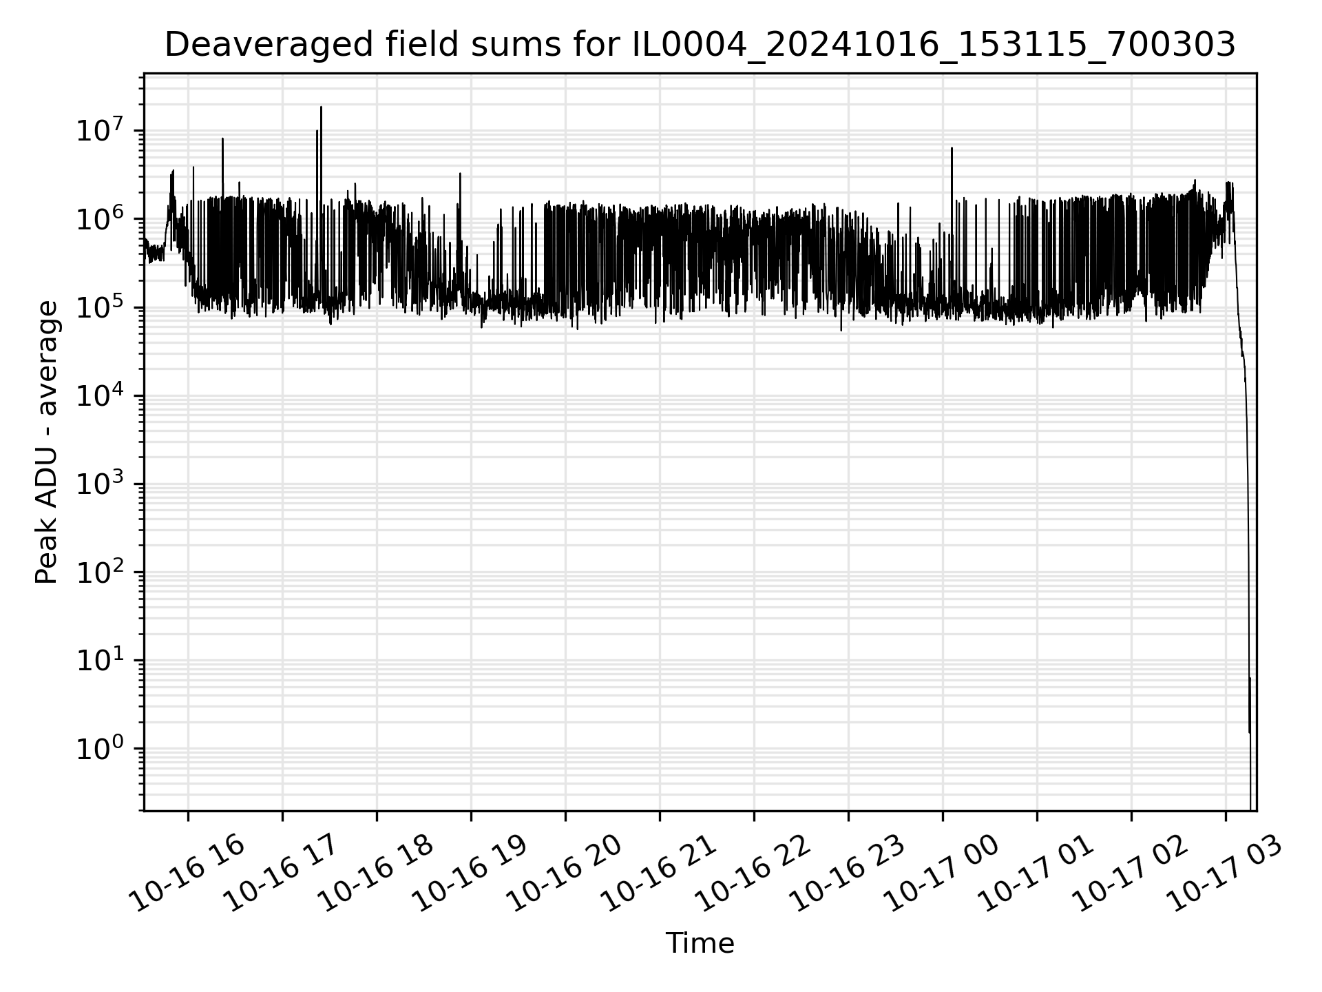Image resolution: width=1322 pixels, height=992 pixels.
Task: Click the y tick label 10^6
Action: click(100, 217)
